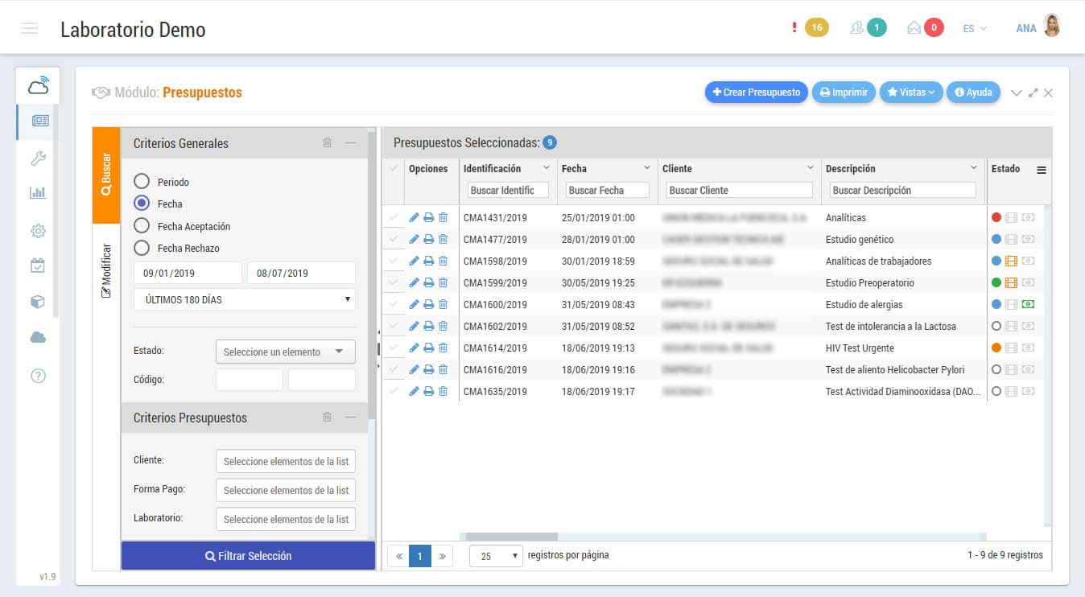1085x597 pixels.
Task: Expand module to fullscreen with arrows icon
Action: [1033, 93]
